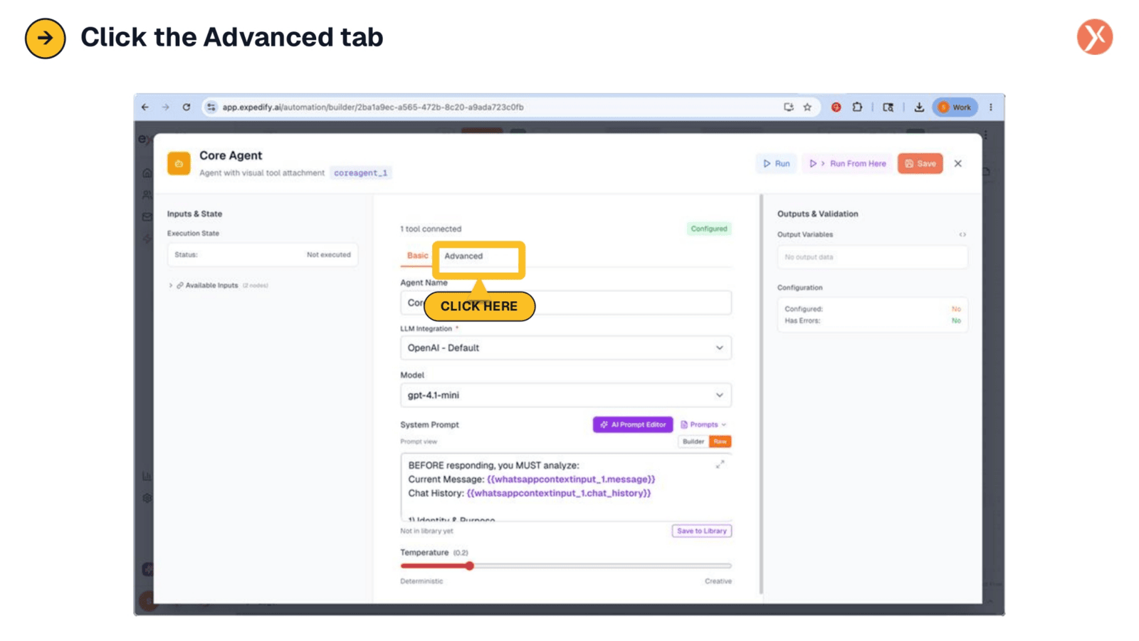The height and width of the screenshot is (641, 1139).
Task: Open the browser three-dot menu
Action: pos(991,107)
